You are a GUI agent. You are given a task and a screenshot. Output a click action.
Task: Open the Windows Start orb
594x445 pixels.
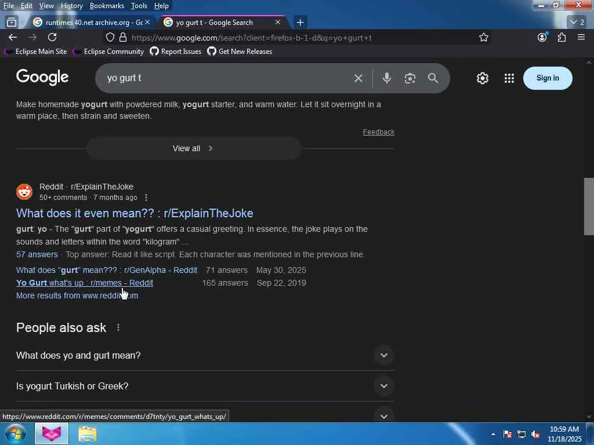(15, 433)
